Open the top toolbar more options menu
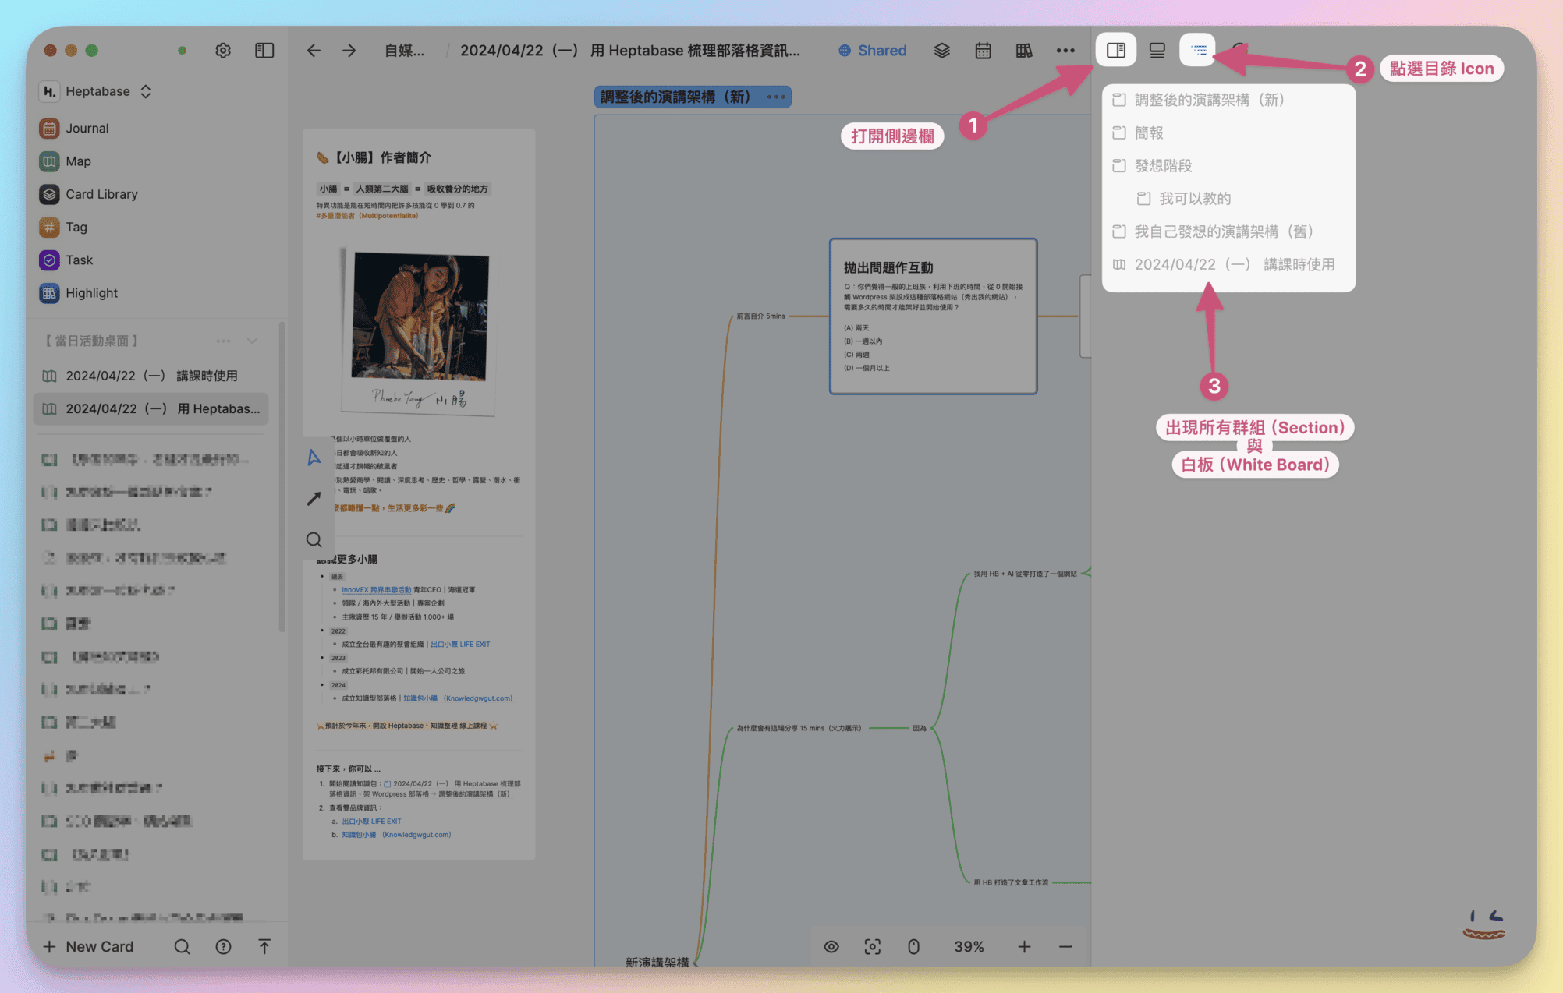The height and width of the screenshot is (993, 1563). 1065,51
